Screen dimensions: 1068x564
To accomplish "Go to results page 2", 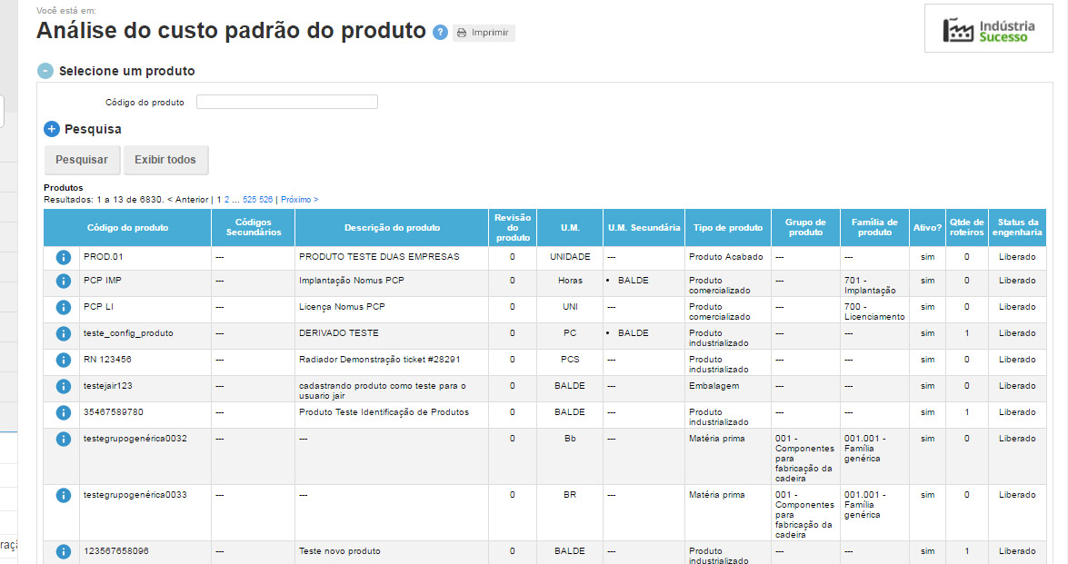I will point(227,199).
